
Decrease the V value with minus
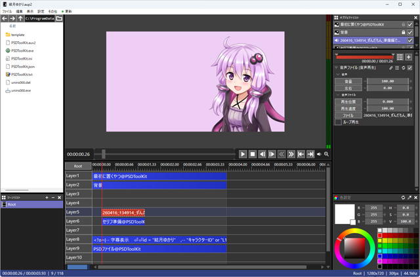tap(394, 221)
